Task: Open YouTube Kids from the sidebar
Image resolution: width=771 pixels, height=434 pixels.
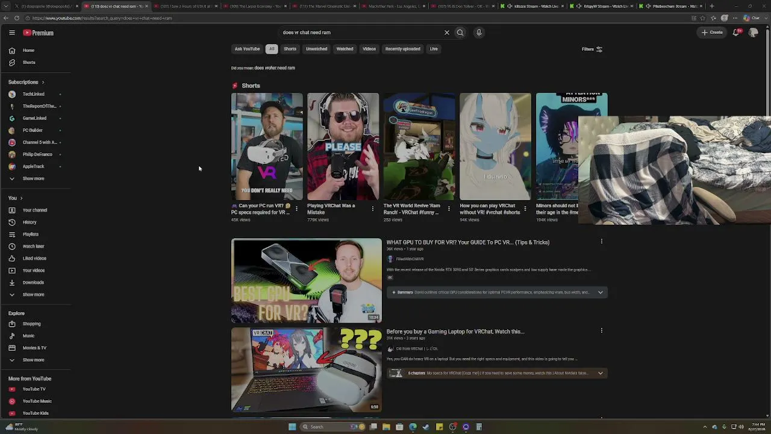Action: tap(36, 414)
